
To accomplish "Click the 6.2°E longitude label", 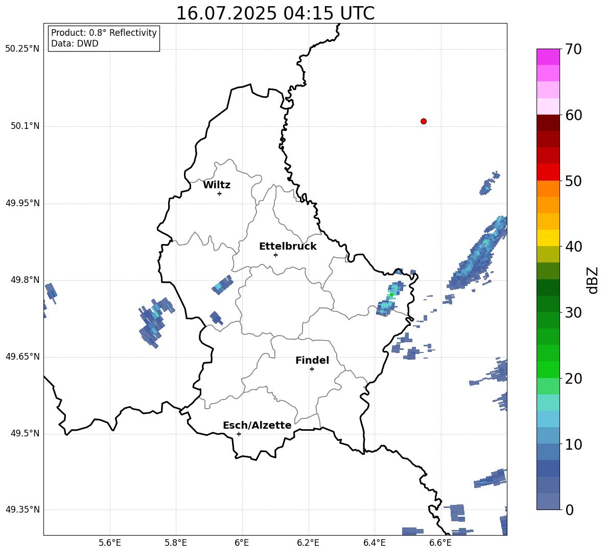I will point(308,543).
